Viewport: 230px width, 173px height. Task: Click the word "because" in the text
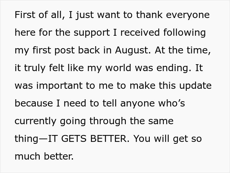click(33, 104)
